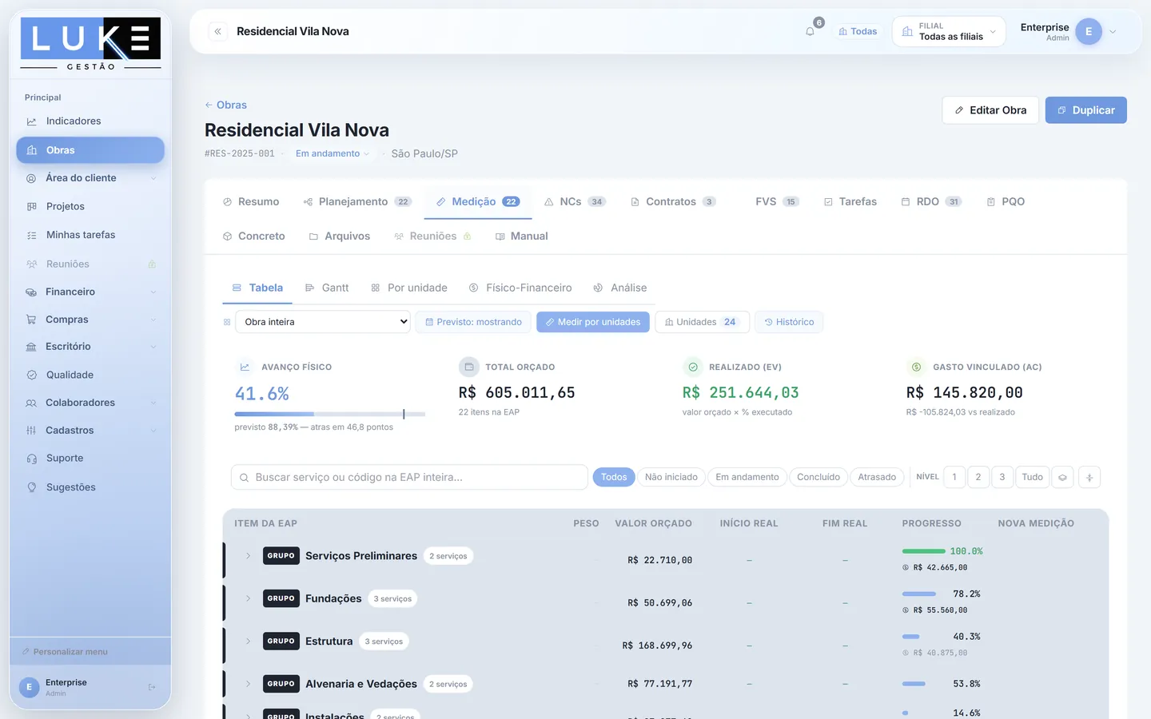
Task: Go back via the Obras link
Action: click(225, 105)
